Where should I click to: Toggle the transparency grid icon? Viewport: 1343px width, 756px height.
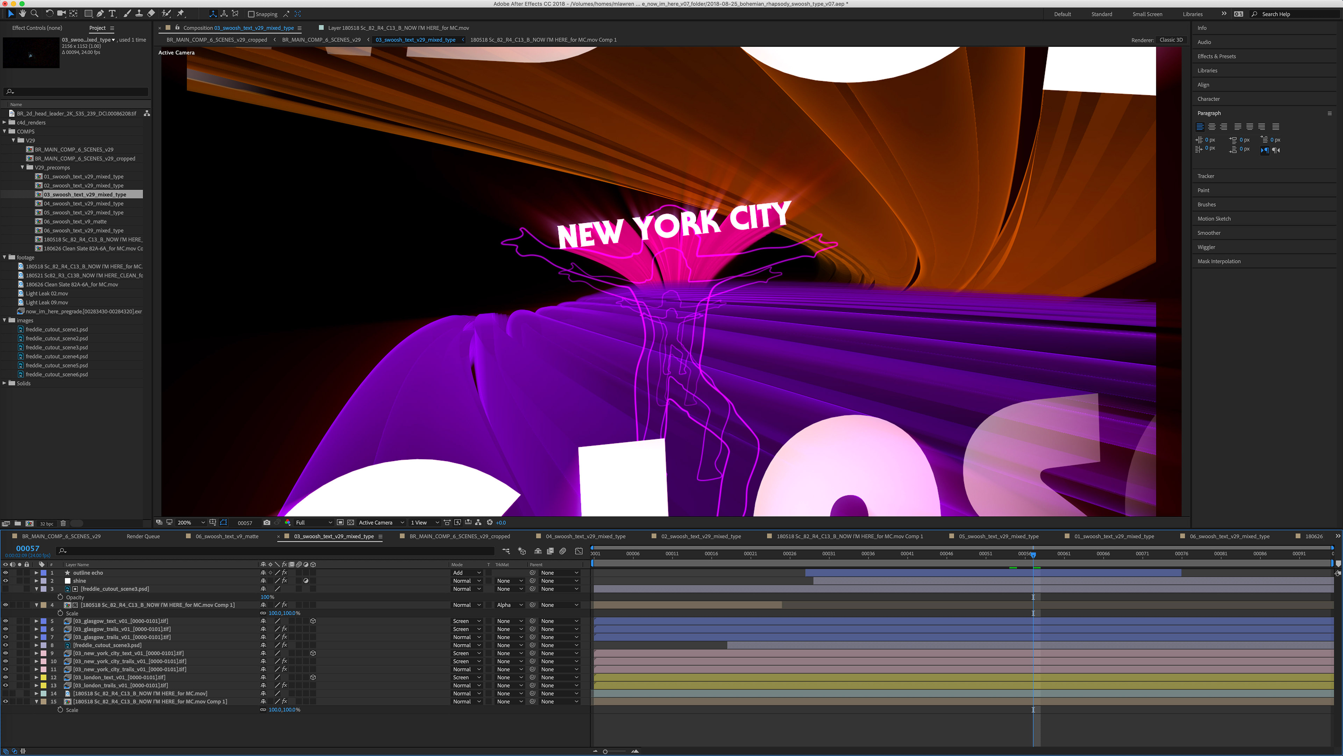350,522
